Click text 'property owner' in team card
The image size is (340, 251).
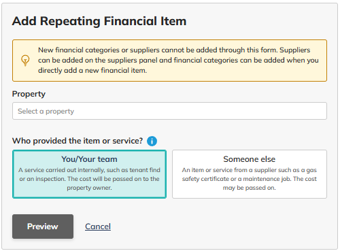coord(89,188)
